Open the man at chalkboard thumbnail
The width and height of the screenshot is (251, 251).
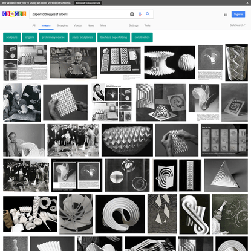(230, 214)
